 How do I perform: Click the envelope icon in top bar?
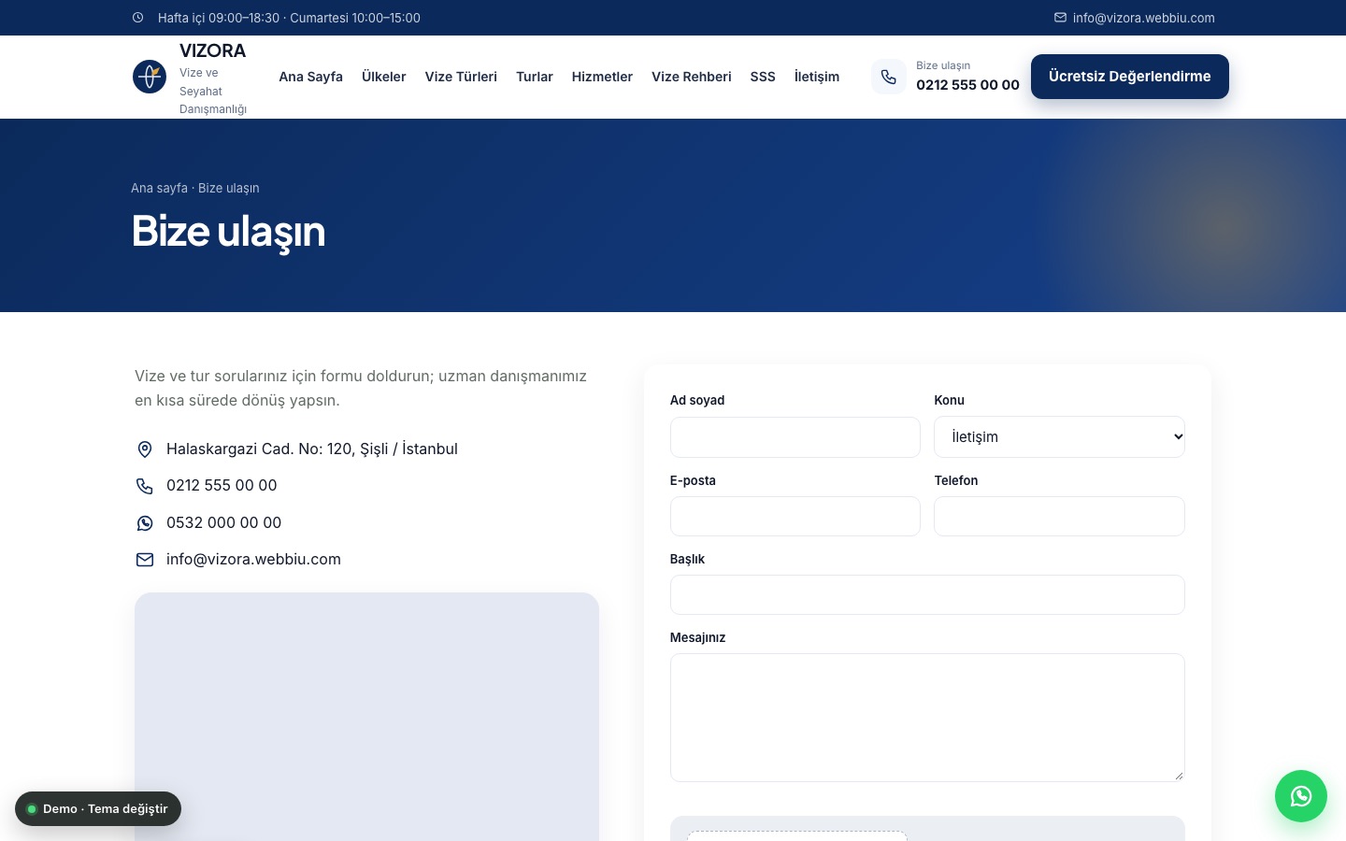1060,18
